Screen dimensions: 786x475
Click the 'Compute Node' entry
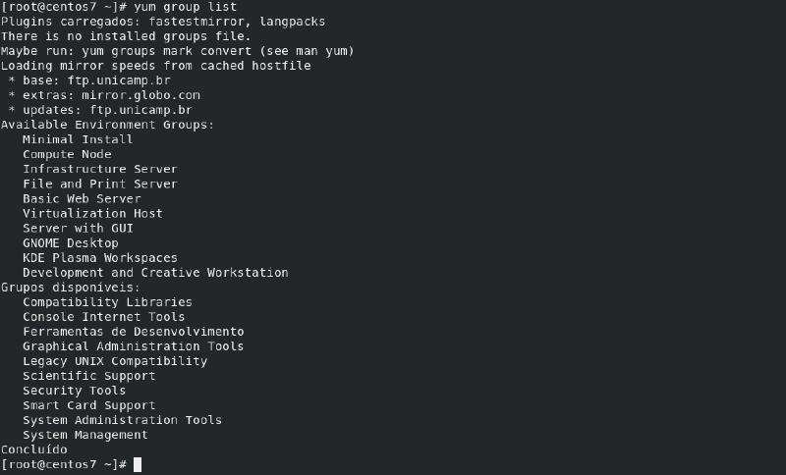pos(67,154)
